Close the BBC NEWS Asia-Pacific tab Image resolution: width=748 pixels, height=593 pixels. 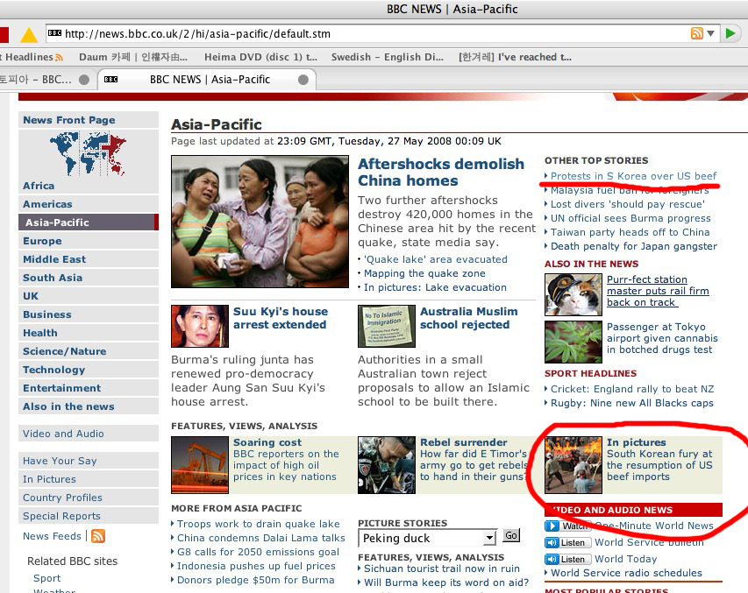(303, 80)
